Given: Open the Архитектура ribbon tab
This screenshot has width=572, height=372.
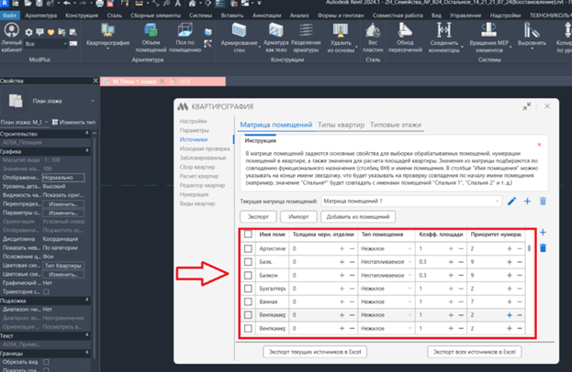Looking at the screenshot, I should coord(40,16).
